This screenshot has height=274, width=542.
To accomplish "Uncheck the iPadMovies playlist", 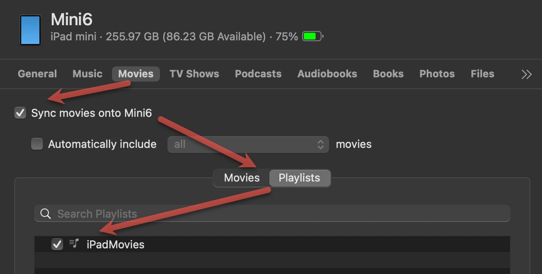I will pos(57,244).
